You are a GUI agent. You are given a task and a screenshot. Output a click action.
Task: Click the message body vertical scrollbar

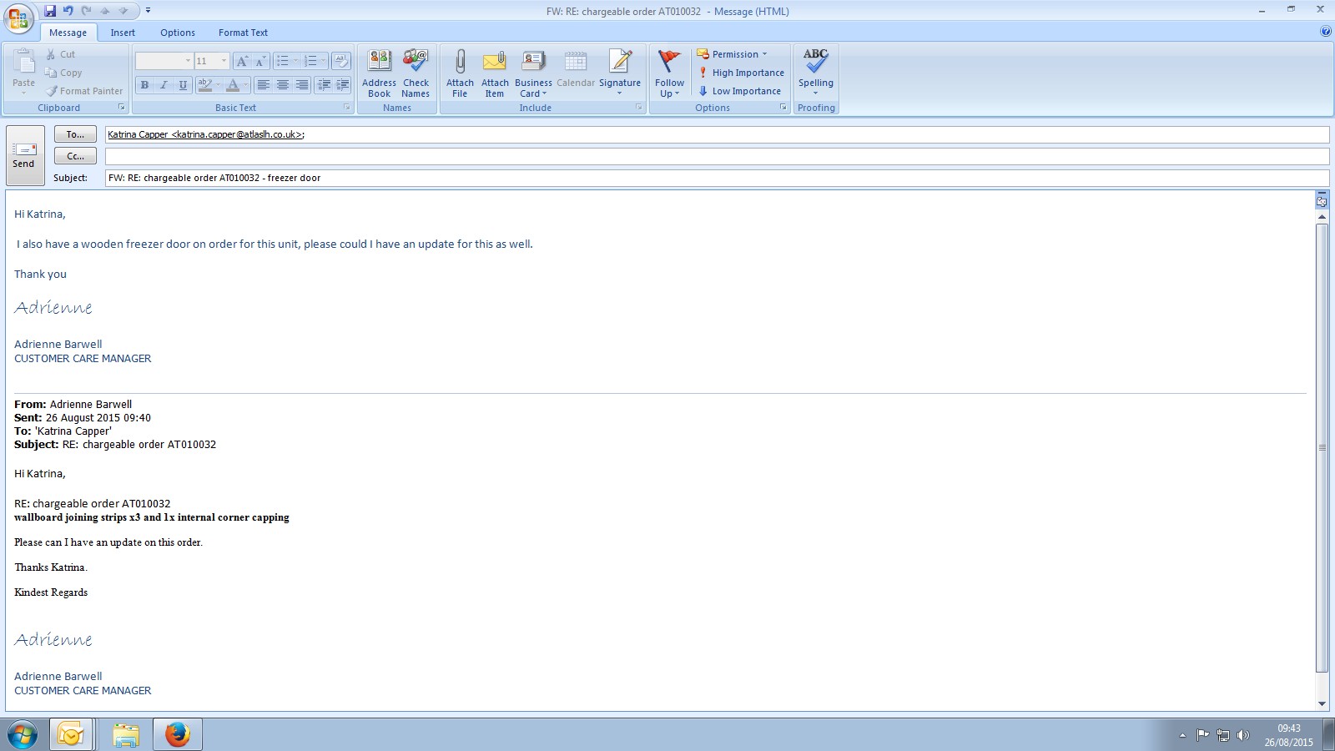click(x=1322, y=447)
